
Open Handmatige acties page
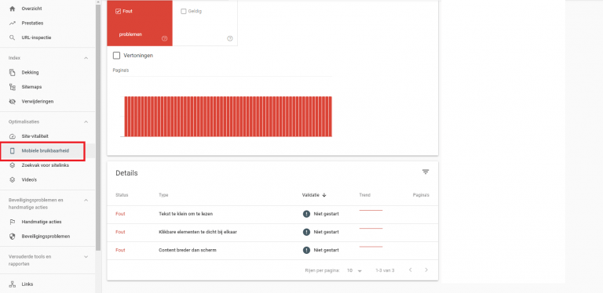[42, 222]
